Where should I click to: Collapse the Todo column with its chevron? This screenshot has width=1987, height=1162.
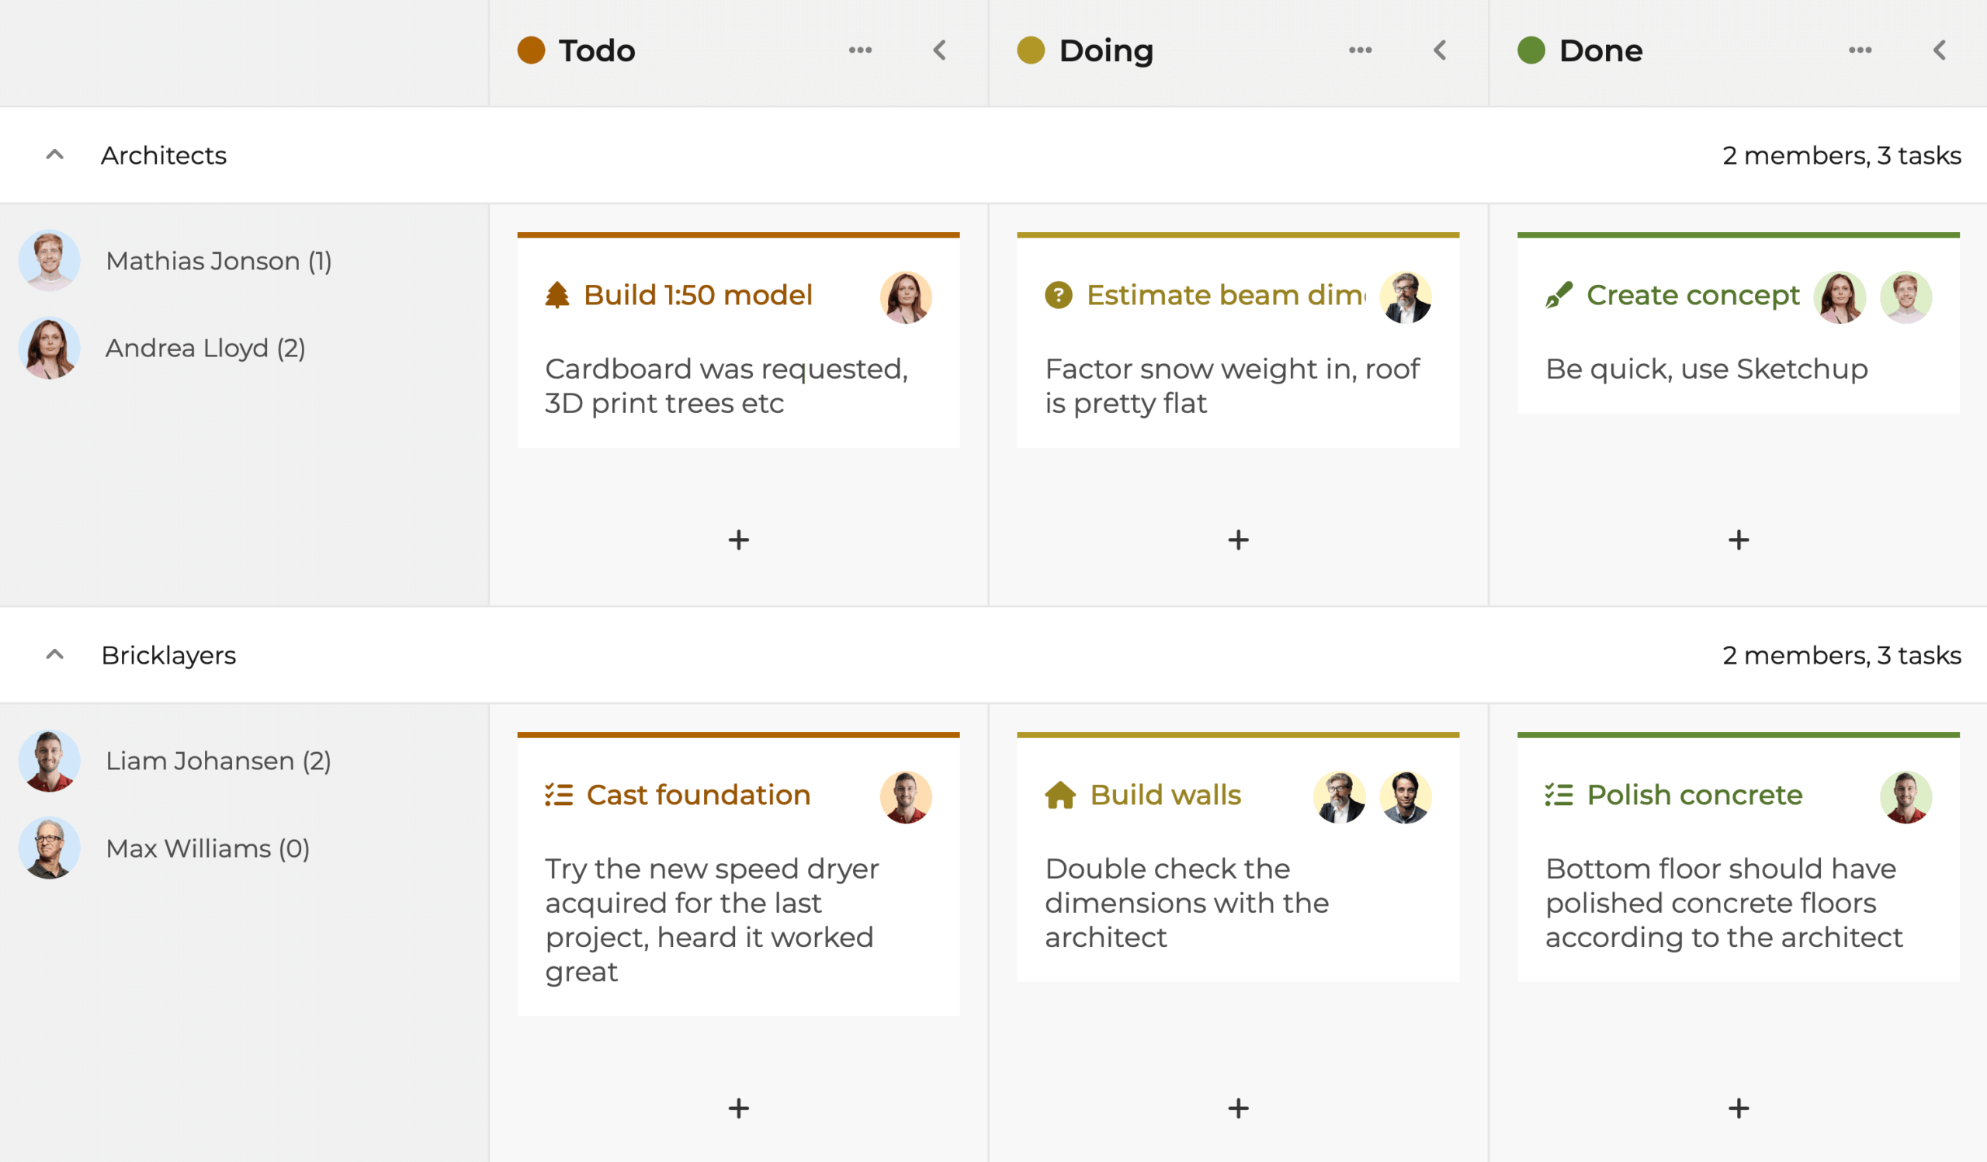940,50
